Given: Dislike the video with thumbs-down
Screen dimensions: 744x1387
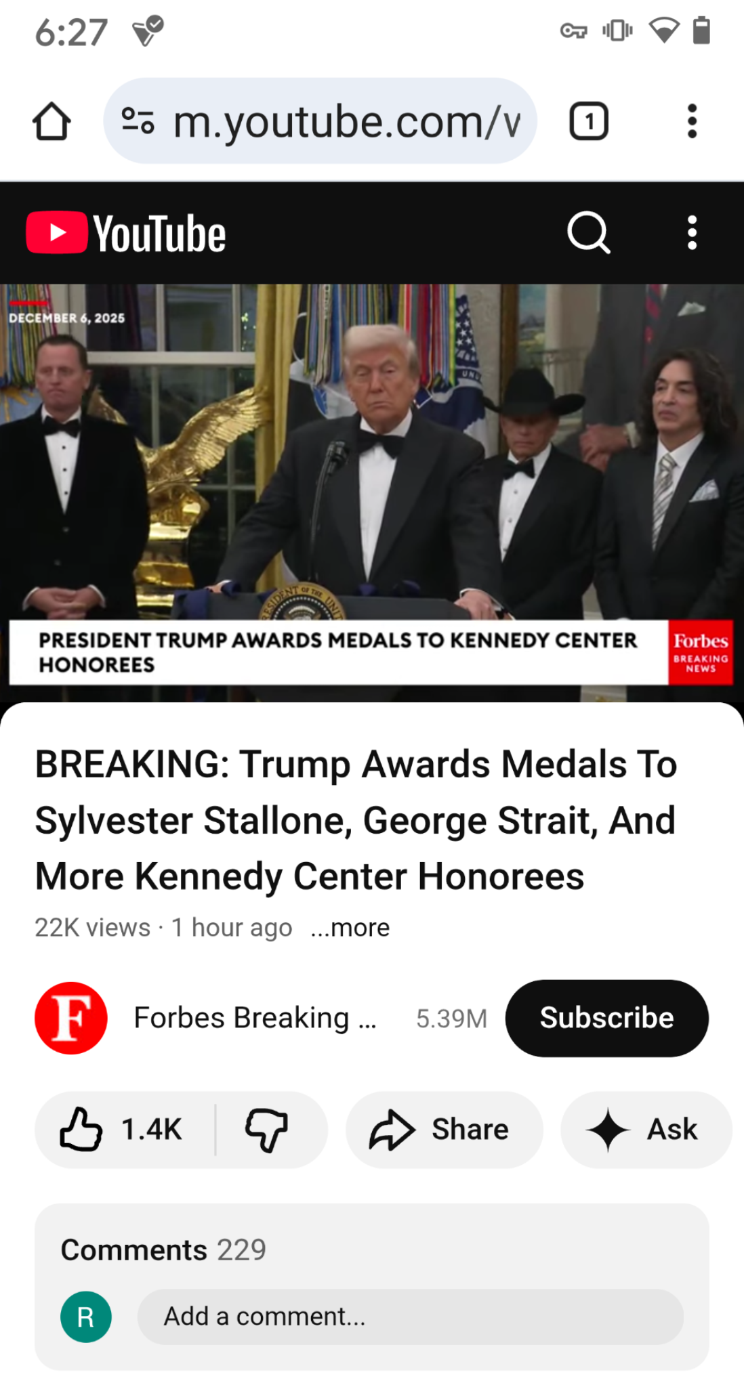Looking at the screenshot, I should [x=267, y=1129].
